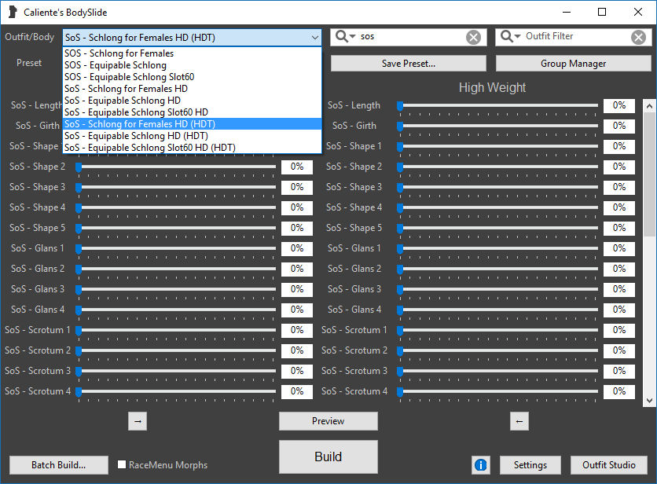Screen dimensions: 657x484
Task: Copy low weight values with right arrow button
Action: click(x=138, y=421)
